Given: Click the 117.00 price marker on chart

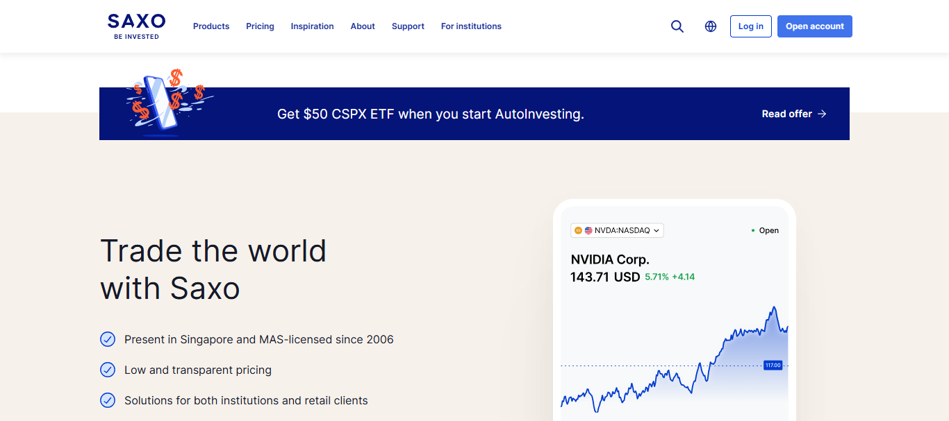Looking at the screenshot, I should pyautogui.click(x=773, y=365).
